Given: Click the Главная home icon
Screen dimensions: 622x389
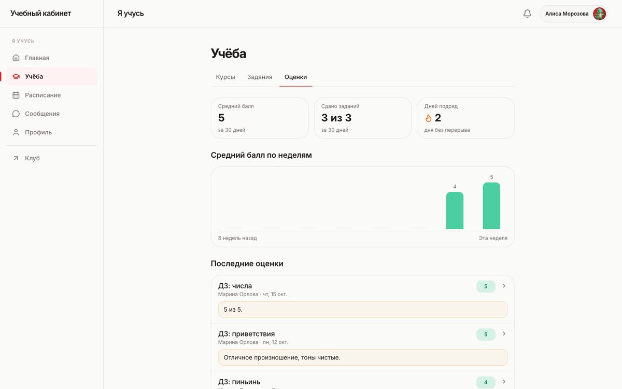Looking at the screenshot, I should click(x=16, y=58).
